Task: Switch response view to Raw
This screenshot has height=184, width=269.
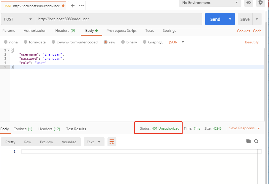Action: 28,142
